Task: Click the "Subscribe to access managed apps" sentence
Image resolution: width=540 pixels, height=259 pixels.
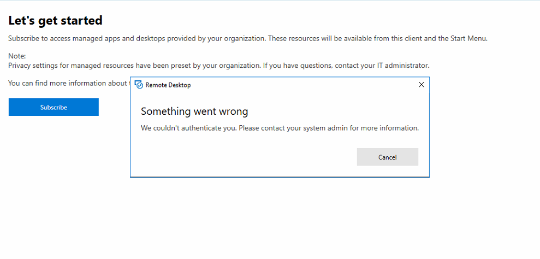Action: 137,38
